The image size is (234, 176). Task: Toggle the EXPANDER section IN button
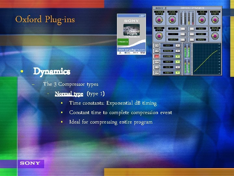[177, 51]
